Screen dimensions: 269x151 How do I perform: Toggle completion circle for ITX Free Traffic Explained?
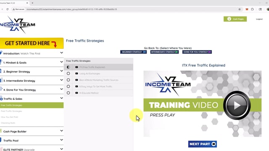[68, 67]
